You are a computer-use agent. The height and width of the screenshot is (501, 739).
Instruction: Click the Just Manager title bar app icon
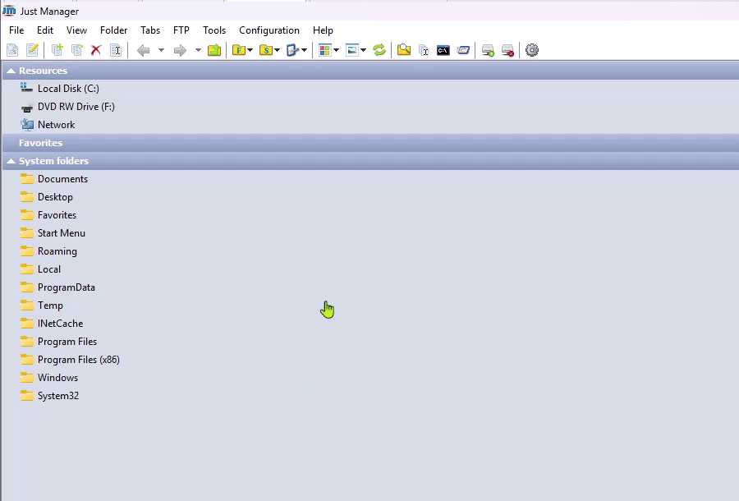pyautogui.click(x=9, y=11)
